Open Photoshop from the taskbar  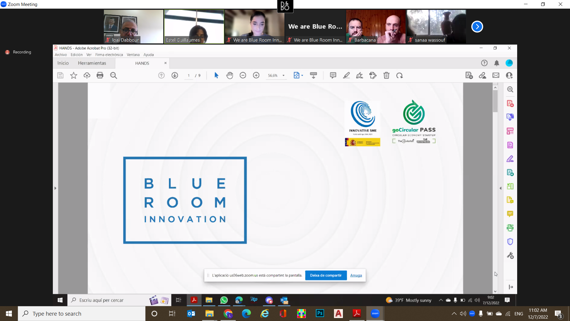point(320,314)
